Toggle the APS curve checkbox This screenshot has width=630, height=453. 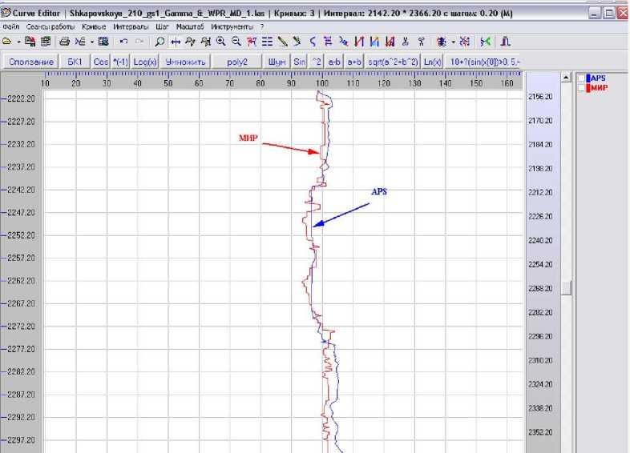[x=581, y=78]
